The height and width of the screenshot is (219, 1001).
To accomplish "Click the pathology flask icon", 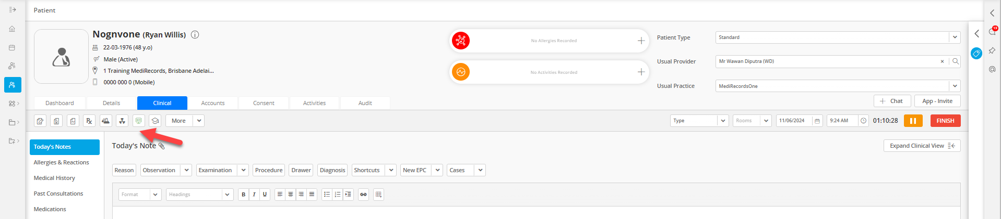I will coord(105,121).
